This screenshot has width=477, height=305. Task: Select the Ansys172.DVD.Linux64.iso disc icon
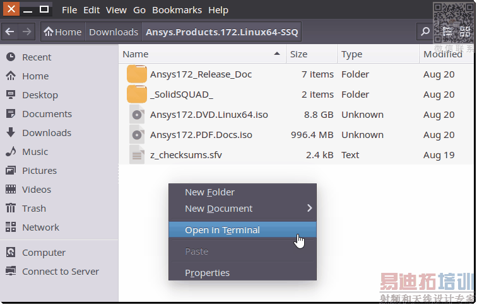point(136,115)
